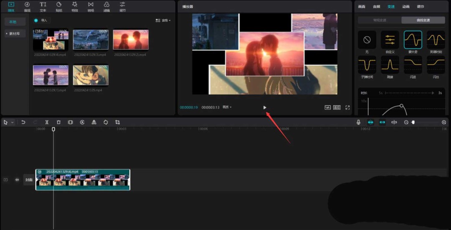Toggle the first cyan magnetic snap button
This screenshot has height=230, width=451.
[x=370, y=122]
